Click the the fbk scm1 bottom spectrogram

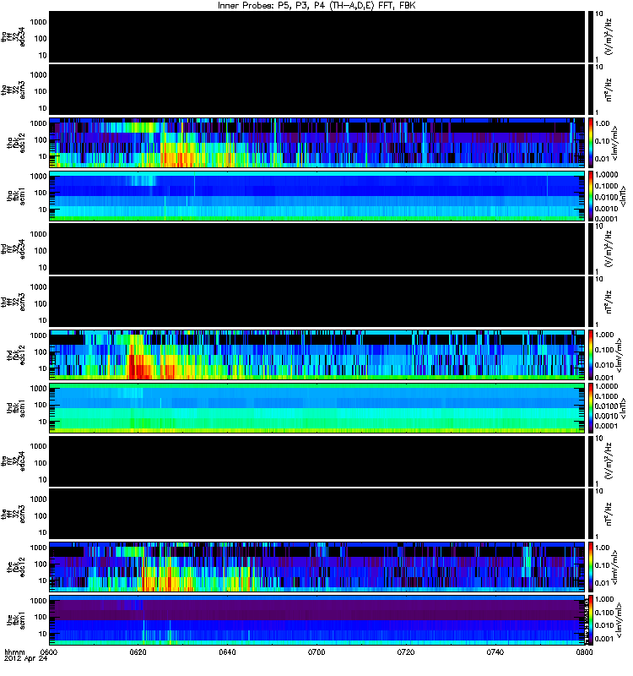[317, 620]
